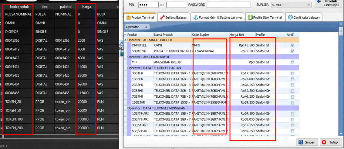Screen dimensions: 344x149
Task: Click the floppy disk icon on Simpan
Action: (x=301, y=142)
